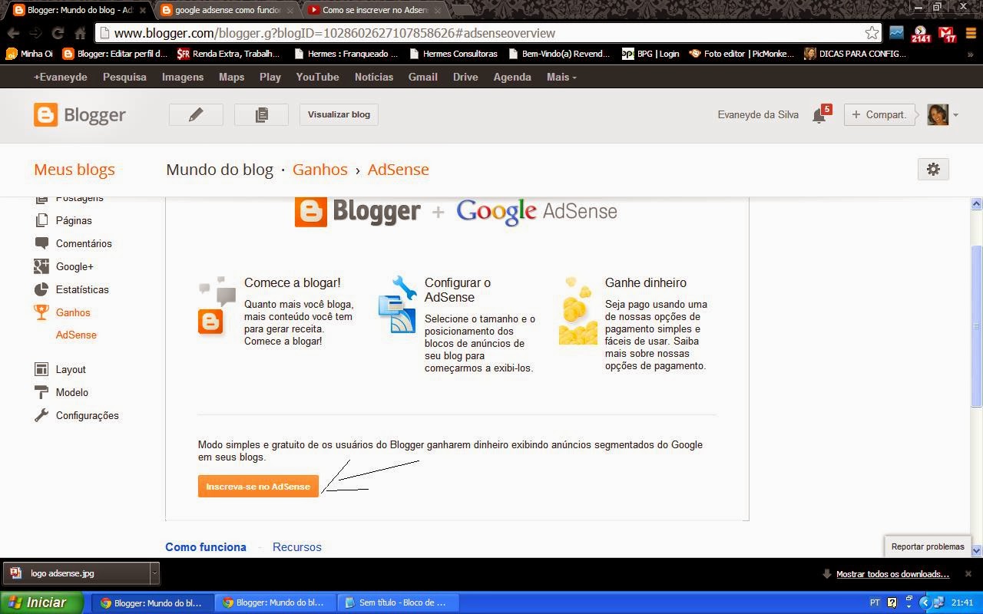Screen dimensions: 983x614
Task: Open the Mais dropdown in Google bar
Action: pos(561,77)
